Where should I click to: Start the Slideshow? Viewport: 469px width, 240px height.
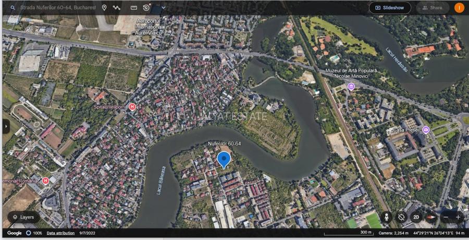[390, 8]
